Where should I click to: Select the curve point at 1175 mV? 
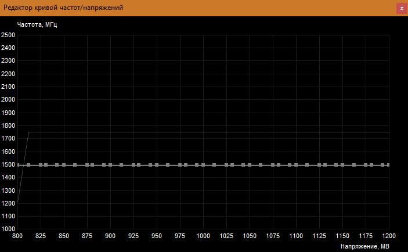(x=366, y=165)
